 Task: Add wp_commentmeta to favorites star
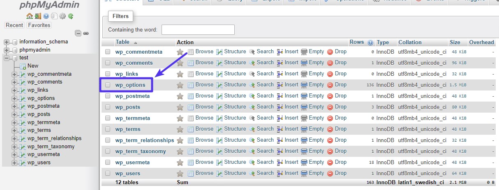[180, 52]
